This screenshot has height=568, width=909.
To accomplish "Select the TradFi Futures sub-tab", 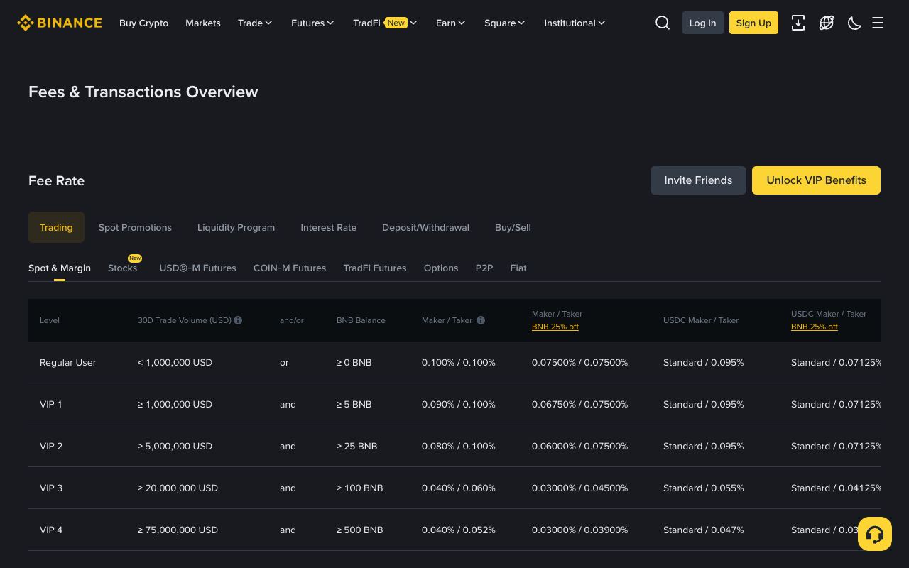I will tap(375, 268).
